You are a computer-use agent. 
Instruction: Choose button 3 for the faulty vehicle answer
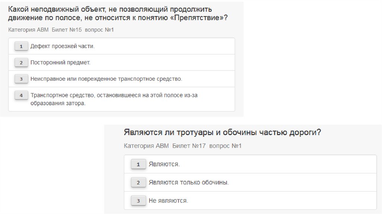pyautogui.click(x=21, y=79)
